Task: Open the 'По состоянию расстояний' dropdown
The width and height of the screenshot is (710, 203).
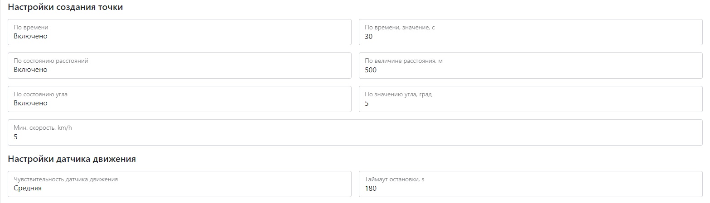Action: (x=179, y=66)
